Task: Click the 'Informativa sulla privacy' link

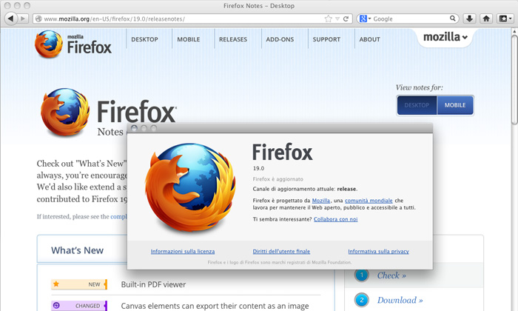Action: [x=378, y=252]
